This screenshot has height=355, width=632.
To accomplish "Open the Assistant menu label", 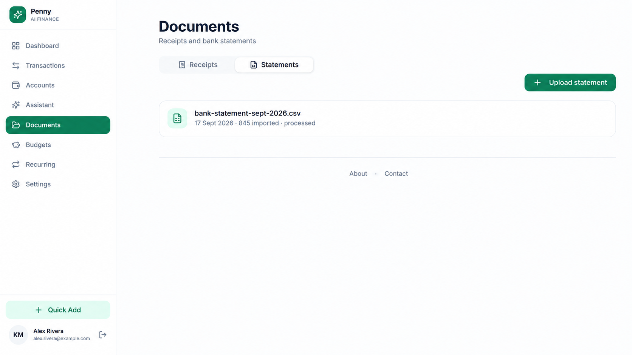I will [x=40, y=105].
